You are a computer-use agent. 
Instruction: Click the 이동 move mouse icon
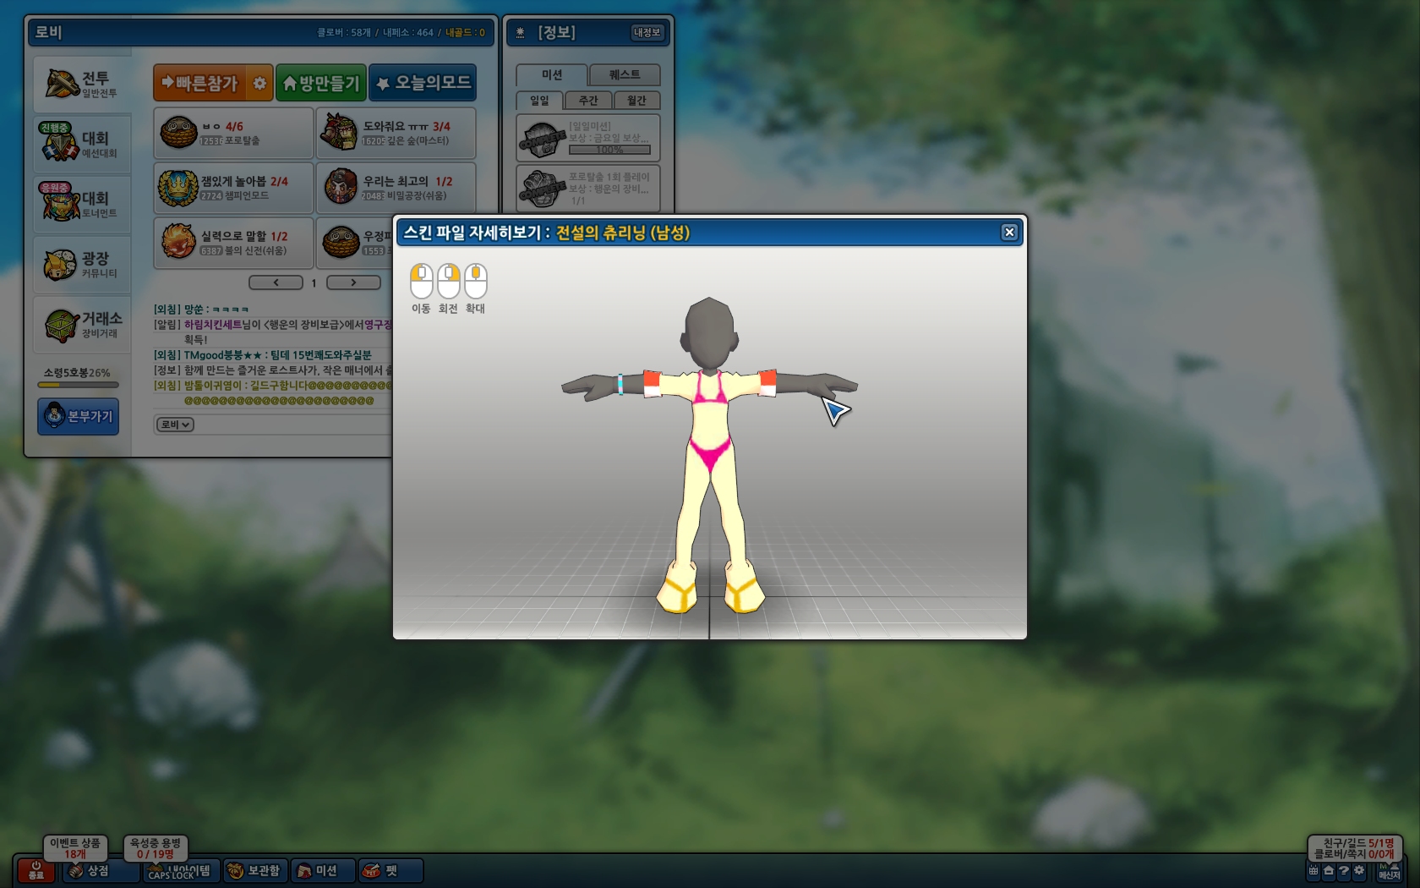pyautogui.click(x=421, y=281)
